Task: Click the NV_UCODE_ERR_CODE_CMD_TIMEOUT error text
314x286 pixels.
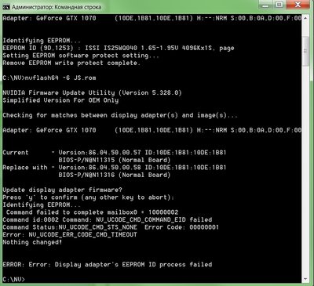Action: click(82, 234)
